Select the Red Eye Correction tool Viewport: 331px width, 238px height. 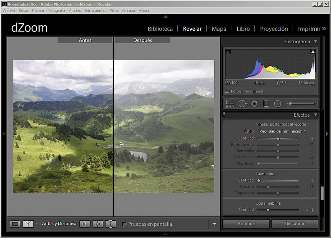pos(254,104)
